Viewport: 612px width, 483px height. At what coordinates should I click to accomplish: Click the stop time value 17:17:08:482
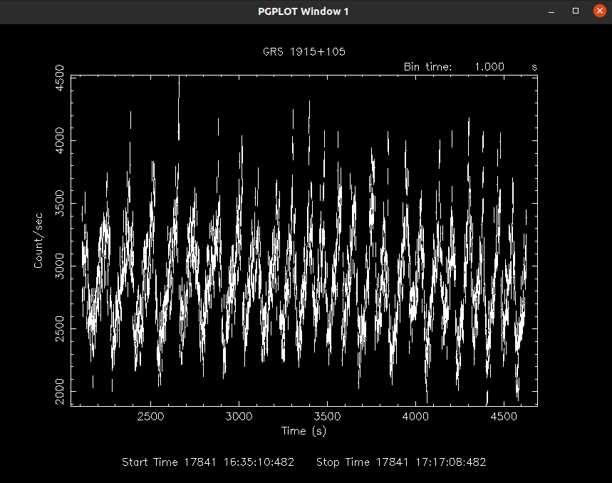point(451,462)
